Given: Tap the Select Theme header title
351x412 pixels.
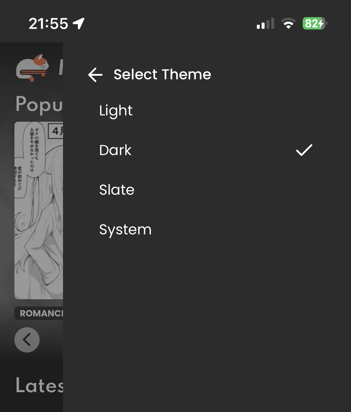Looking at the screenshot, I should pos(162,75).
